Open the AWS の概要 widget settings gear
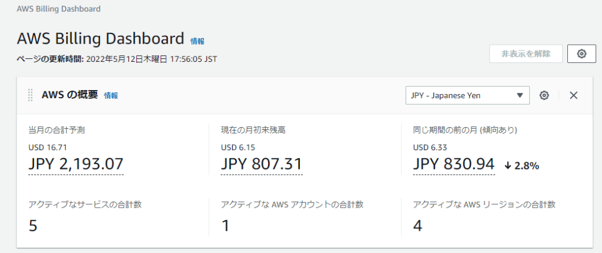 point(544,95)
